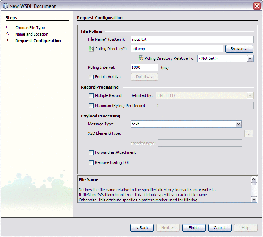
Task: Enable Remove trailing EOL checkbox
Action: click(91, 163)
